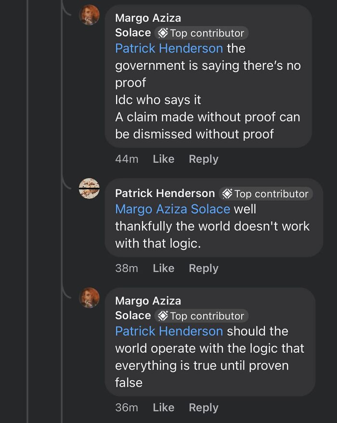This screenshot has width=337, height=423.
Task: Click Patrick Henderson's profile picture
Action: point(89,188)
